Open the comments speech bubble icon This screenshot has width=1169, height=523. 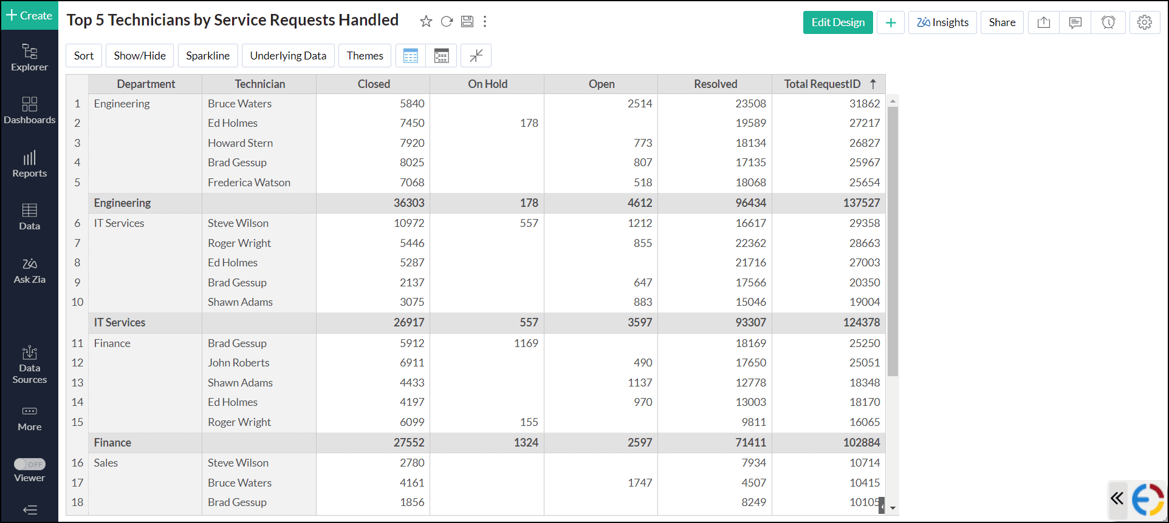1075,22
